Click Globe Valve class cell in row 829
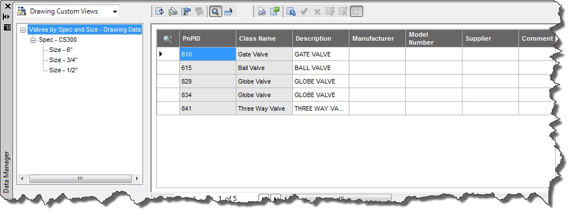 pyautogui.click(x=265, y=81)
